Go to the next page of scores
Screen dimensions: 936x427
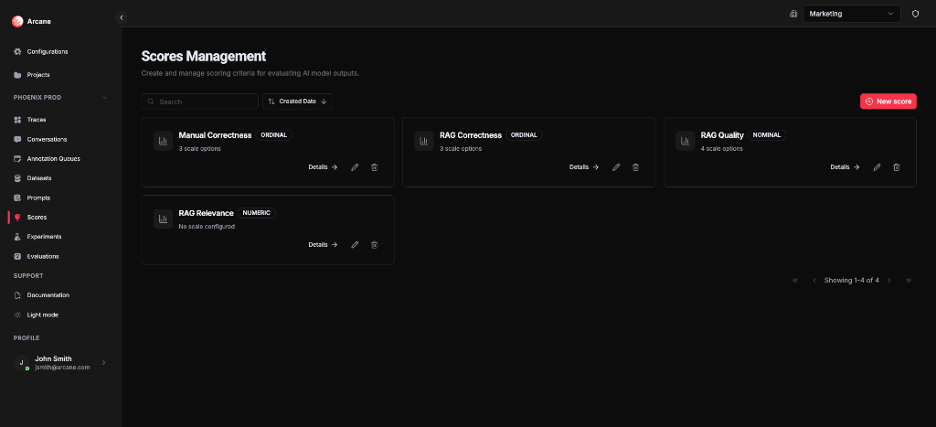tap(888, 280)
